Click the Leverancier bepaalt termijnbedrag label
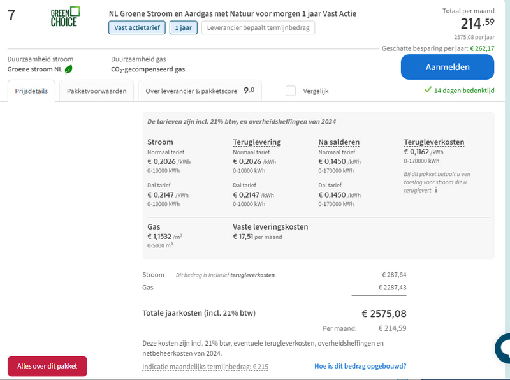The height and width of the screenshot is (380, 510). point(258,27)
